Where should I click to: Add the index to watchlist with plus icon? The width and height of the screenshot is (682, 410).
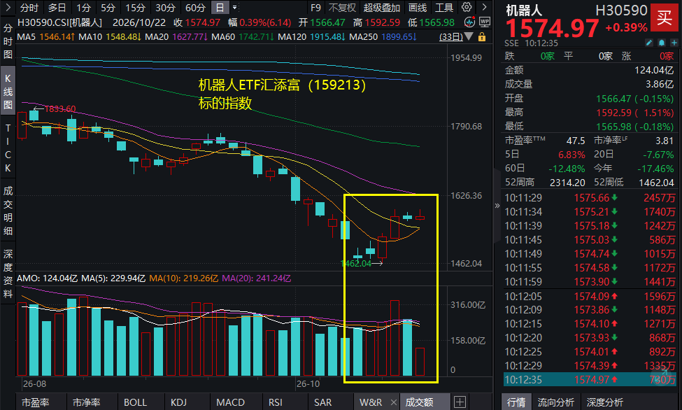pyautogui.click(x=674, y=43)
